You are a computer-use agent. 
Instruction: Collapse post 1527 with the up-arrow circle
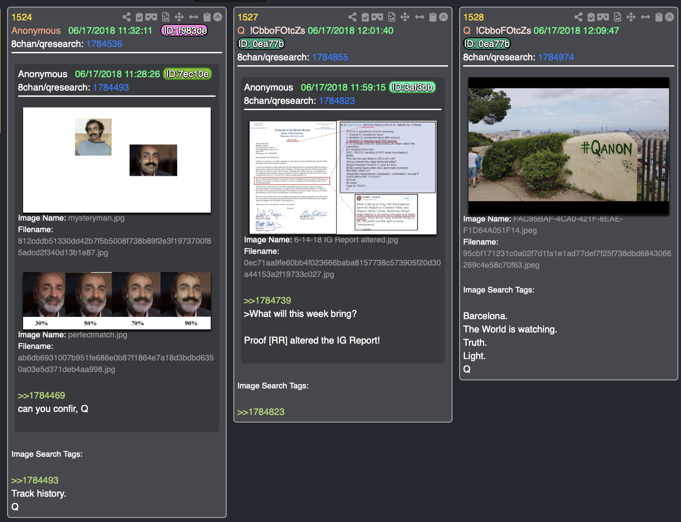tap(444, 17)
